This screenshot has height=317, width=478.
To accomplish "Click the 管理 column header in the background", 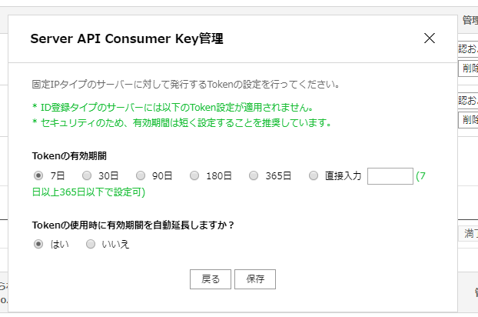I will coord(470,20).
